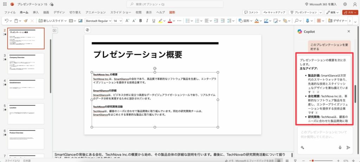360x162 pixels.
Task: Open the 新しいスライド dropdown arrow
Action: click(65, 21)
